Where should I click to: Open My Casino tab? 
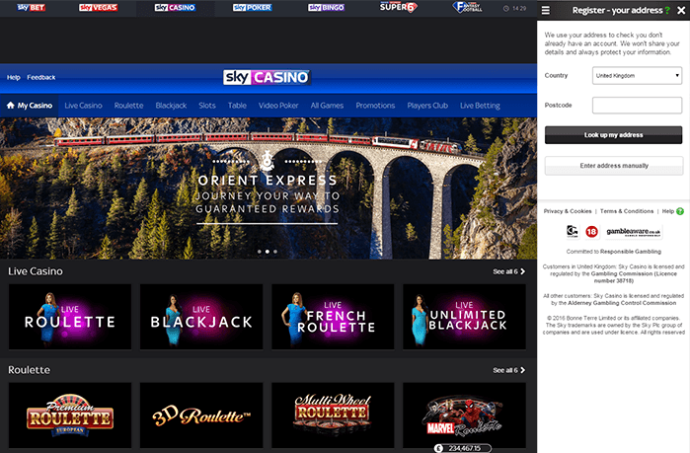[29, 106]
